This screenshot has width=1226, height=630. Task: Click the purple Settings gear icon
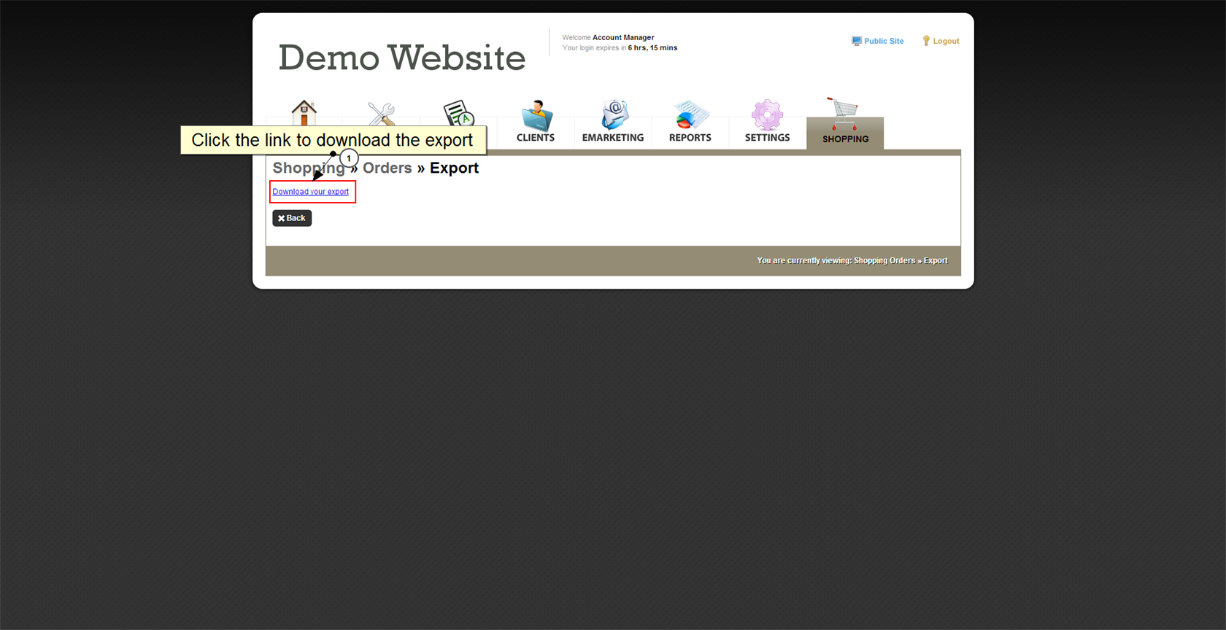(767, 115)
